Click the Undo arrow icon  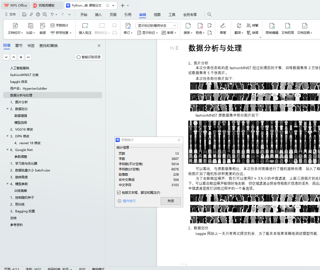52,14
